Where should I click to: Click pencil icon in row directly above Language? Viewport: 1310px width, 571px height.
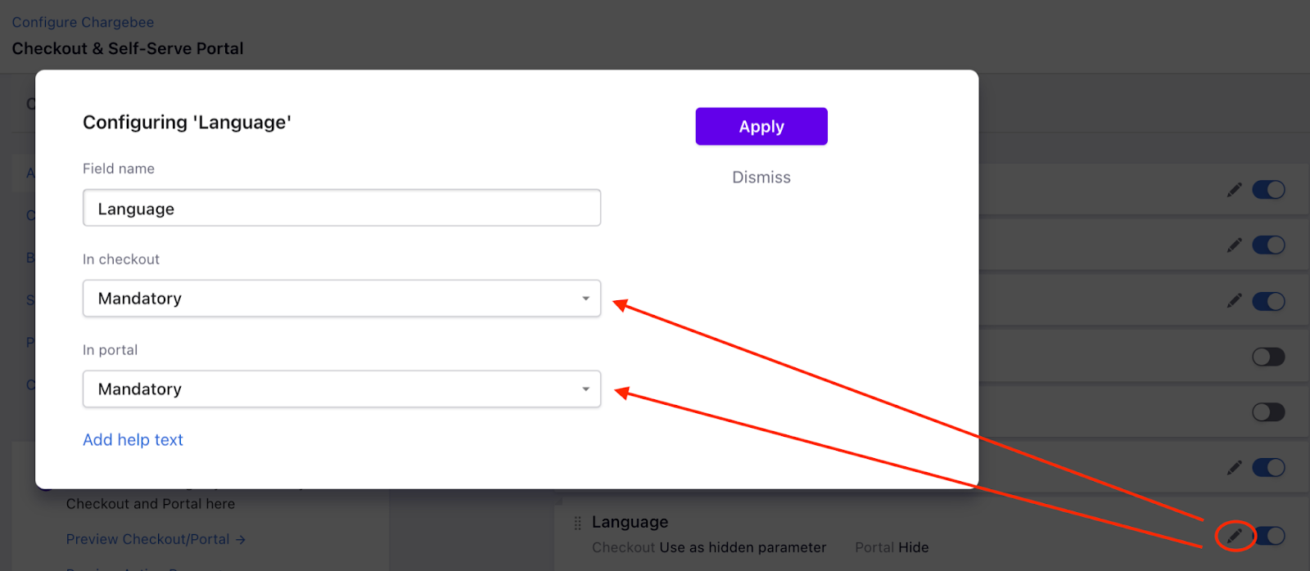[x=1235, y=468]
